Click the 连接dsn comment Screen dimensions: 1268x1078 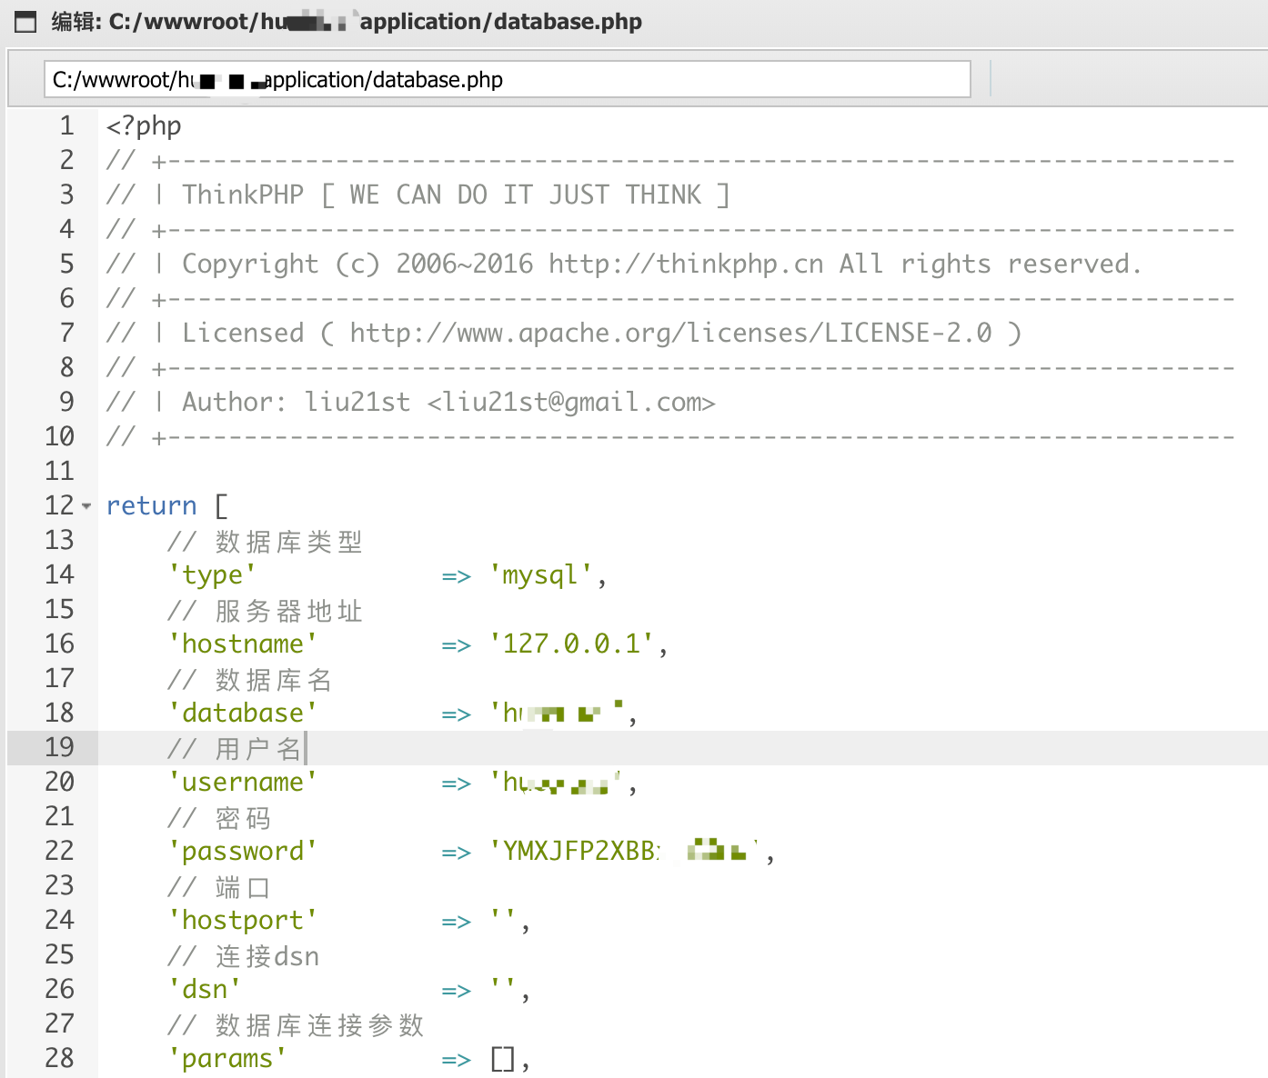tap(244, 955)
